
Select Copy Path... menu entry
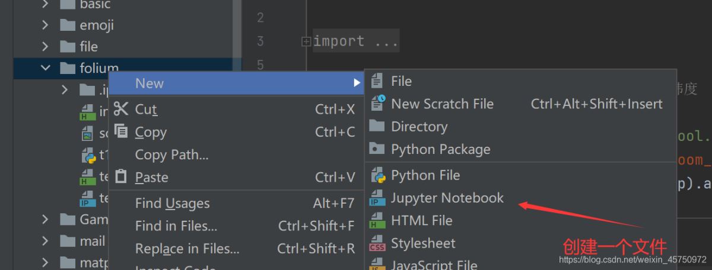[171, 155]
